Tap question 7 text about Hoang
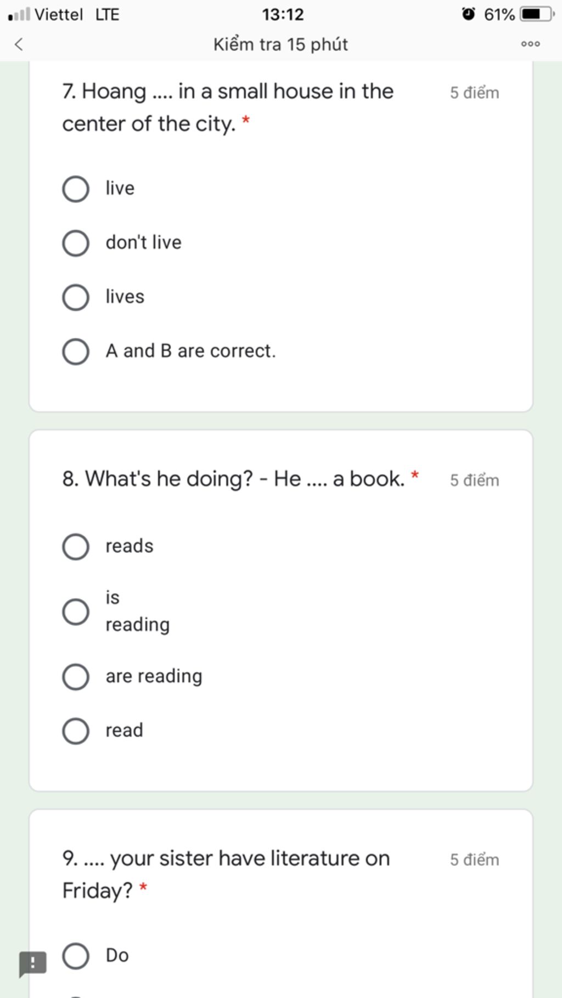 point(228,107)
